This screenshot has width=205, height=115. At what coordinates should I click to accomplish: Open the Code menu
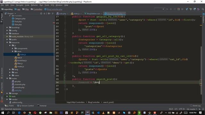tap(27, 5)
